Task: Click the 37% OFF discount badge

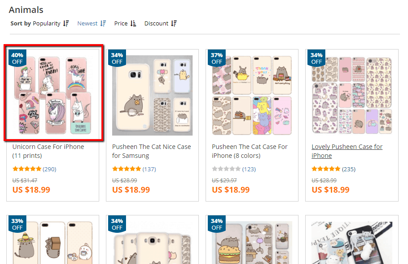Action: point(217,58)
